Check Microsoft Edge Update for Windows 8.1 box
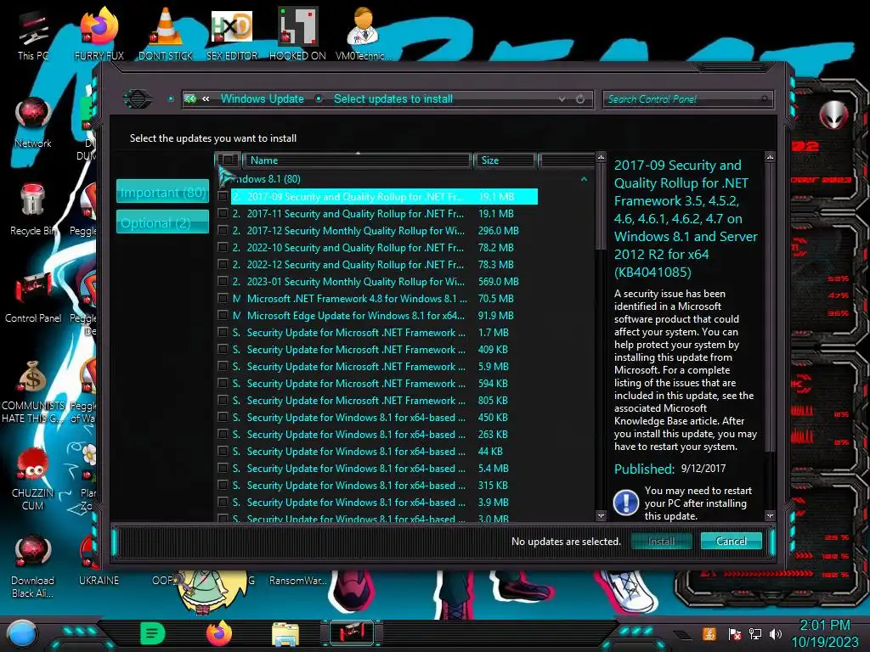 (223, 316)
